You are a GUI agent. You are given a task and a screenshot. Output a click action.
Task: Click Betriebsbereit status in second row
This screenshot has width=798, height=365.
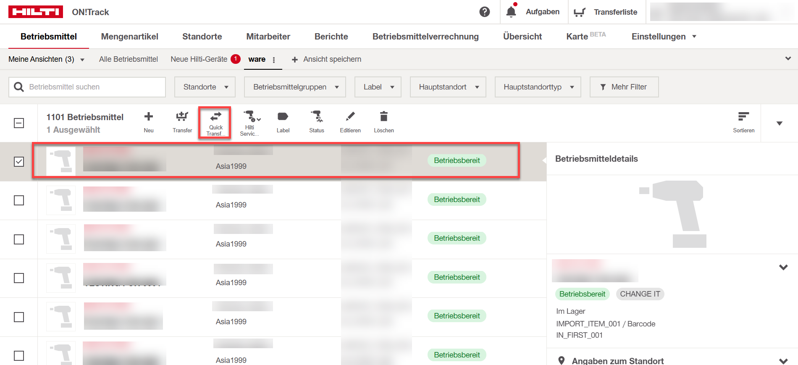click(457, 200)
